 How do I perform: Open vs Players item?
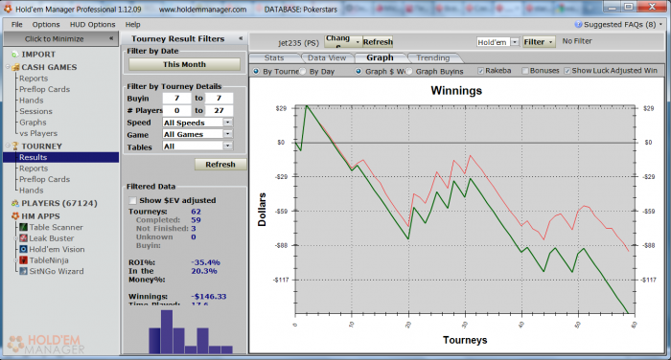pos(38,133)
